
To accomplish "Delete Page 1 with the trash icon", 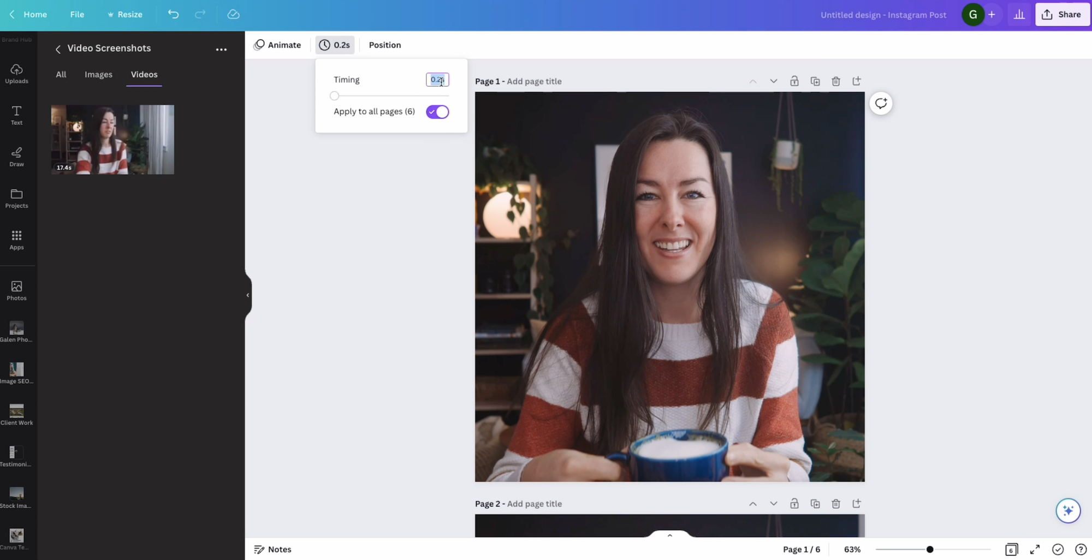I will [836, 81].
